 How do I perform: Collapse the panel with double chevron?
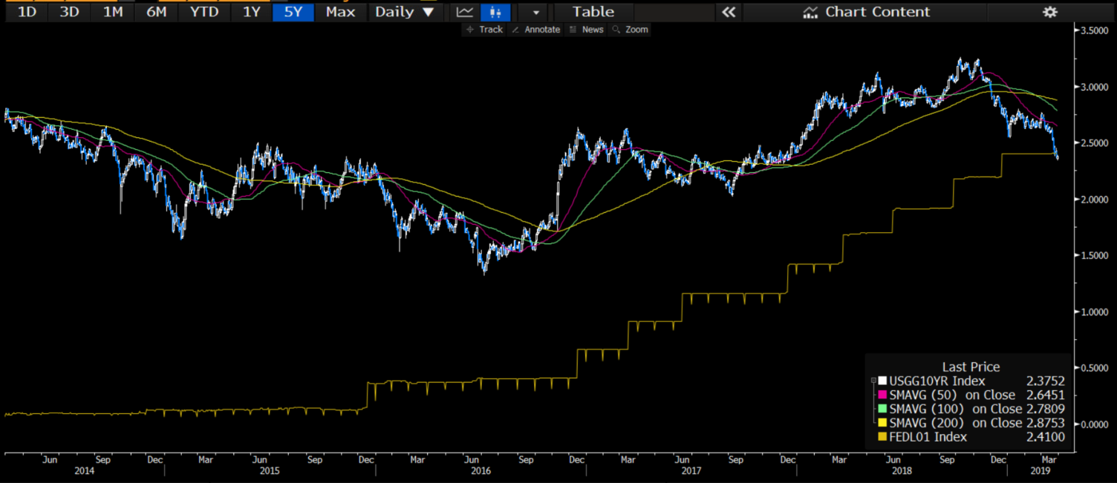click(729, 12)
